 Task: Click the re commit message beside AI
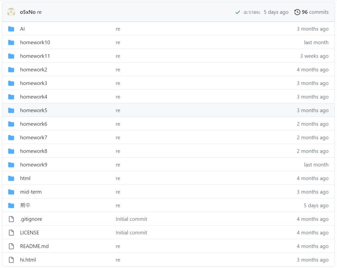tap(118, 29)
